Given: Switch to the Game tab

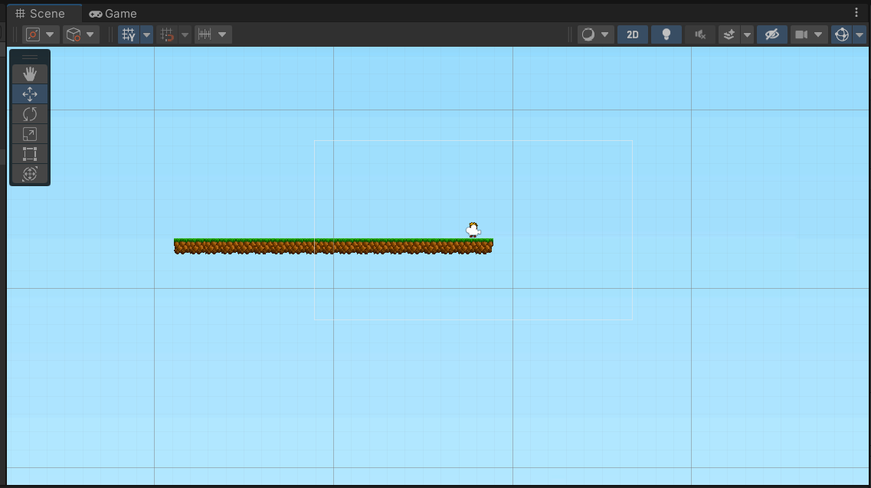Looking at the screenshot, I should coord(113,13).
